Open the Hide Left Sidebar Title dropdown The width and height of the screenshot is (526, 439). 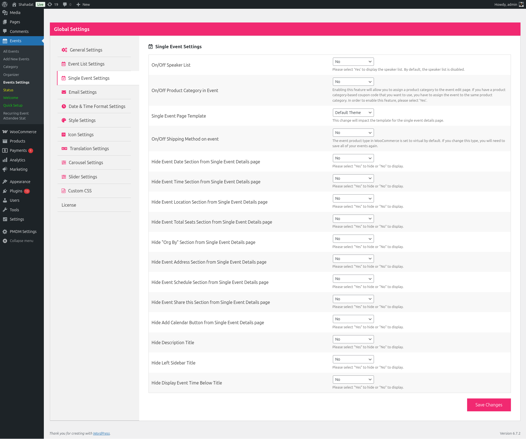(353, 359)
